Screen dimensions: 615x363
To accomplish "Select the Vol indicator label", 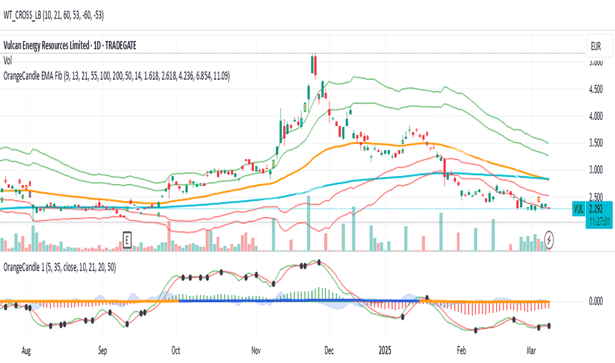I will [7, 61].
